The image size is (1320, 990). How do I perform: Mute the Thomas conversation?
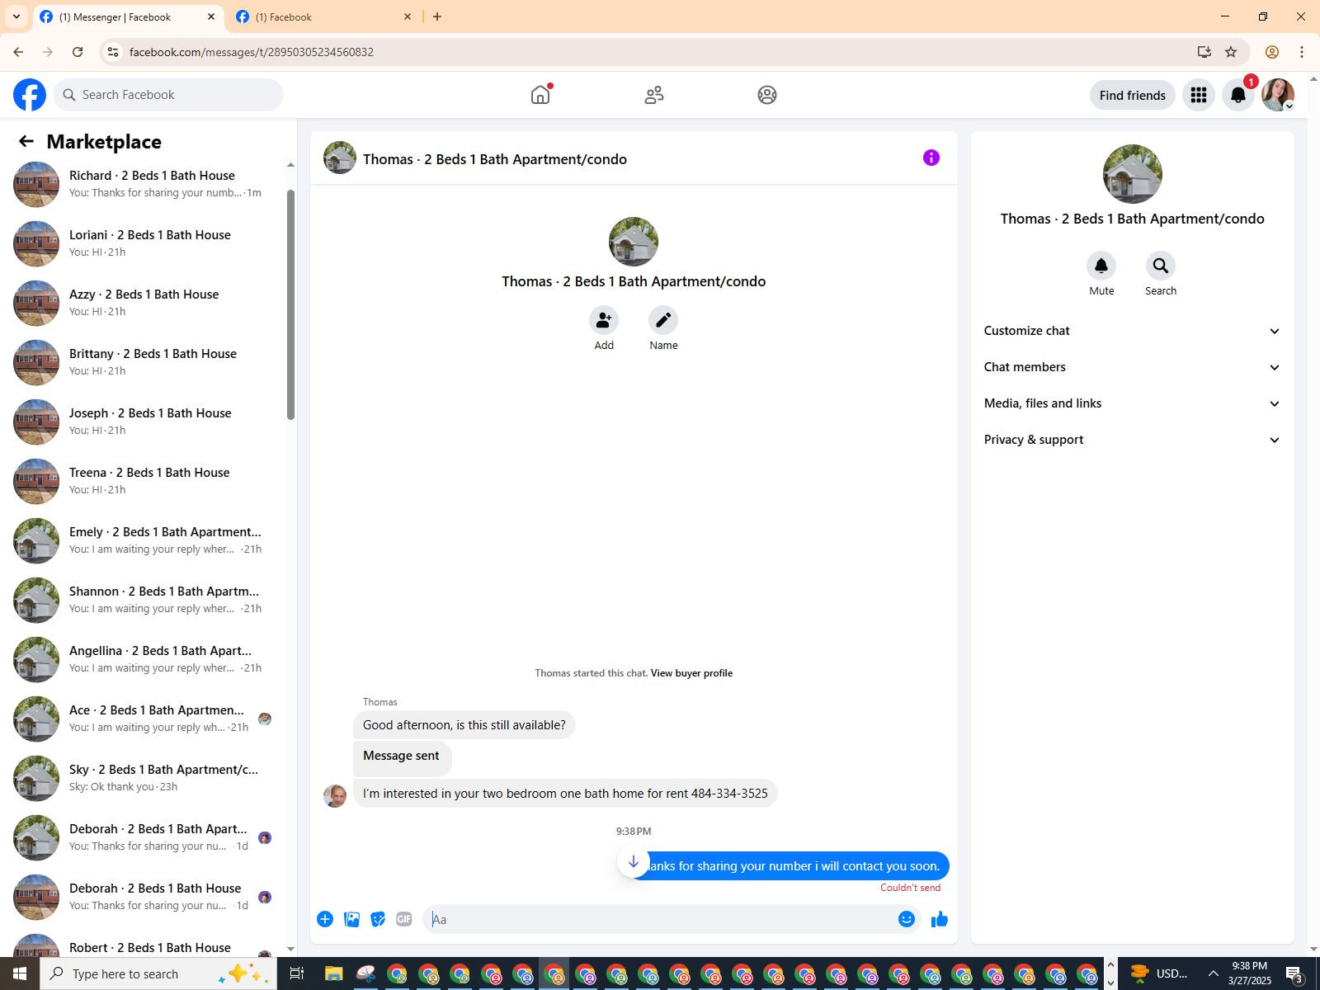(1101, 266)
